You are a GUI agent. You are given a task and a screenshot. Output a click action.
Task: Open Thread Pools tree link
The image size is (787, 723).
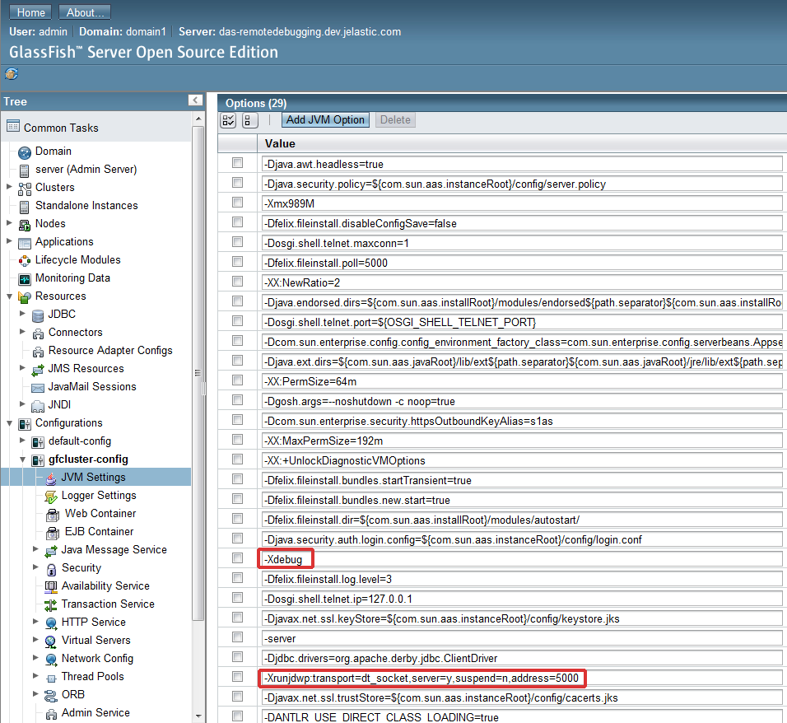click(92, 676)
